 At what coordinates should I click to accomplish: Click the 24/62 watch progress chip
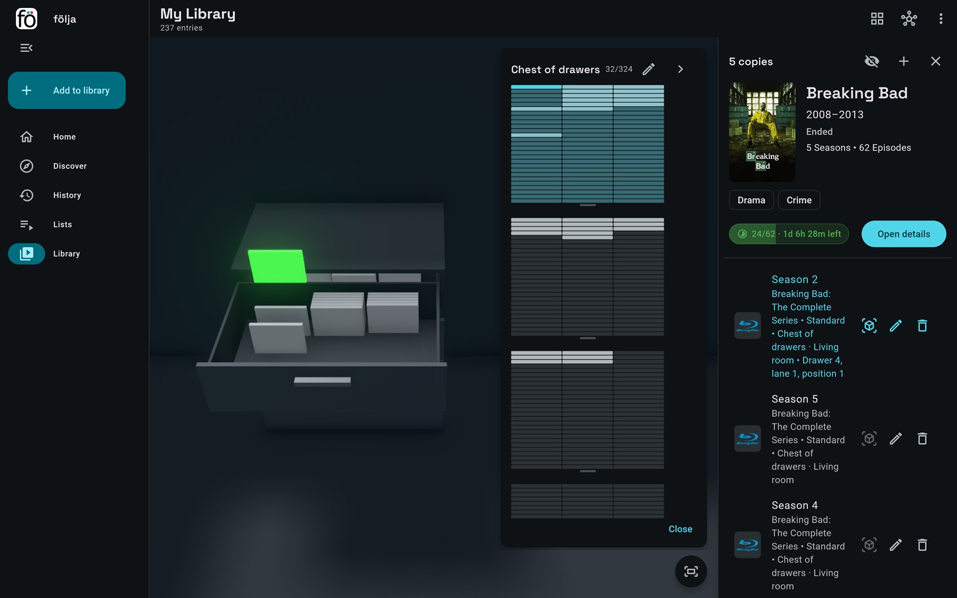tap(789, 234)
